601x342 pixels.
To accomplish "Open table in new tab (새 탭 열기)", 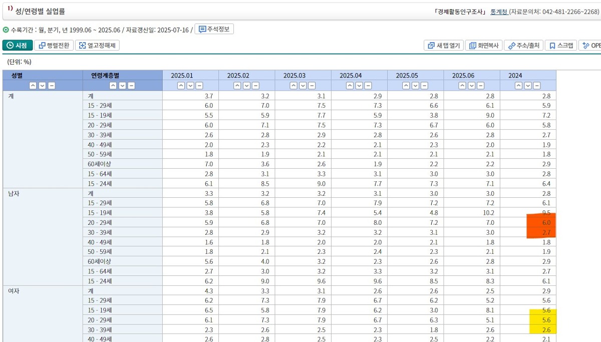I will [x=444, y=46].
